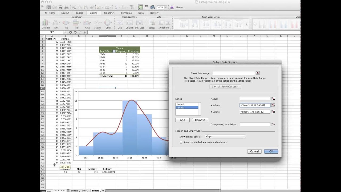Click the Filter funnel icon
Image resolution: width=341 pixels, height=192 pixels.
pyautogui.click(x=131, y=7)
